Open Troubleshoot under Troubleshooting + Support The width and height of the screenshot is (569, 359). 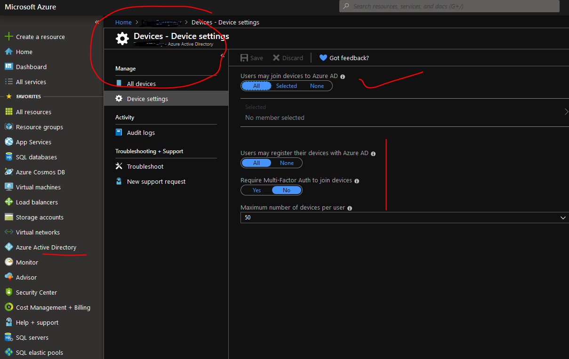pyautogui.click(x=144, y=166)
